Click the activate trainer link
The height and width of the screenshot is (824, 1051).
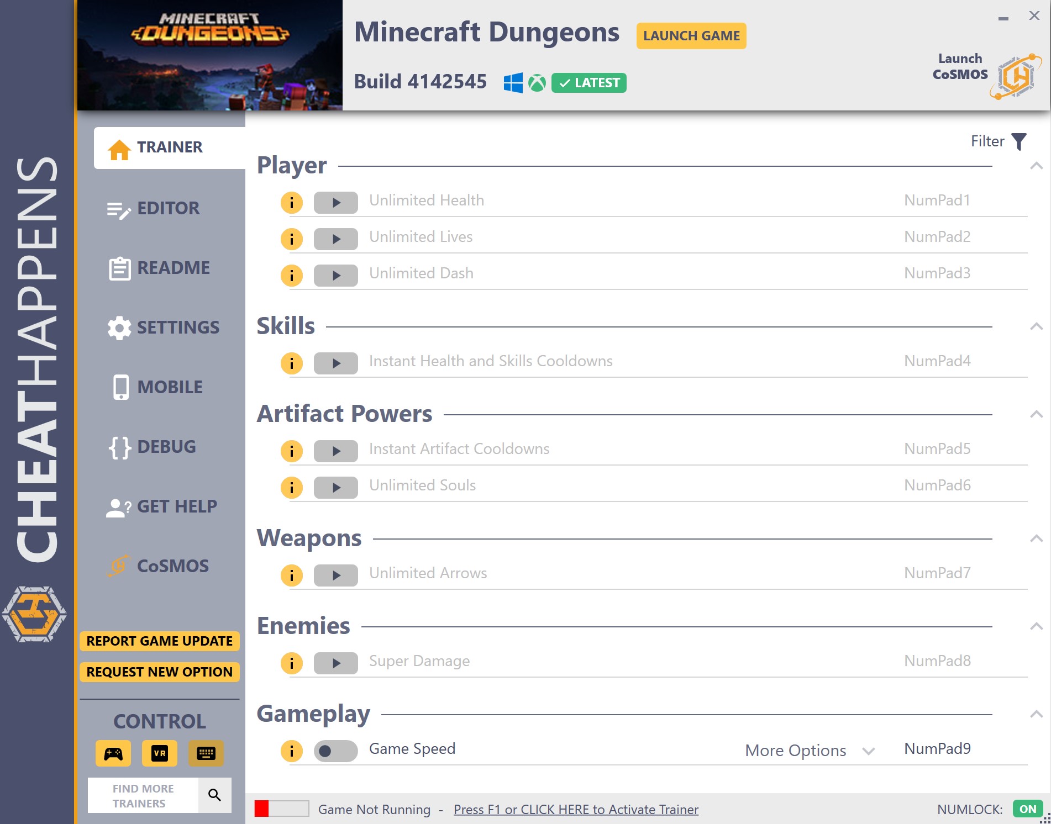pyautogui.click(x=576, y=810)
